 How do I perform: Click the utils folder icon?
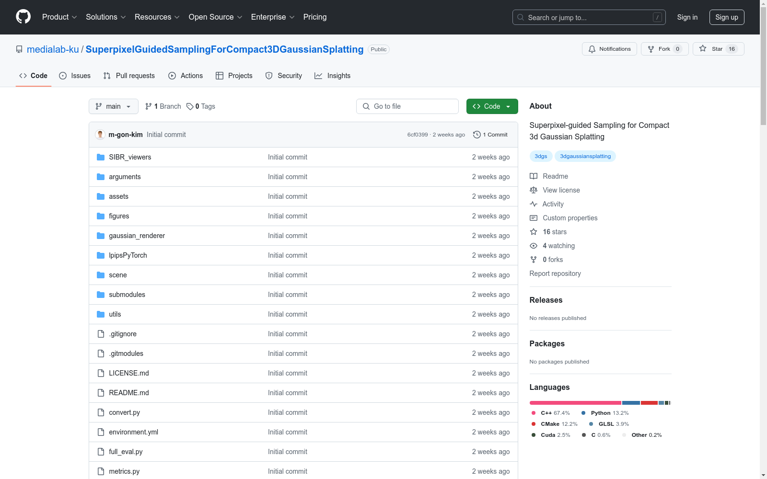(x=101, y=314)
